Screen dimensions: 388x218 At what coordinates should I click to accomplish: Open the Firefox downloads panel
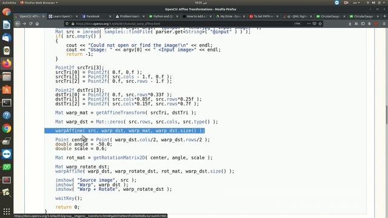click(350, 24)
